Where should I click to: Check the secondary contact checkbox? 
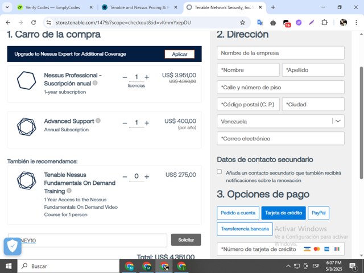click(x=219, y=172)
